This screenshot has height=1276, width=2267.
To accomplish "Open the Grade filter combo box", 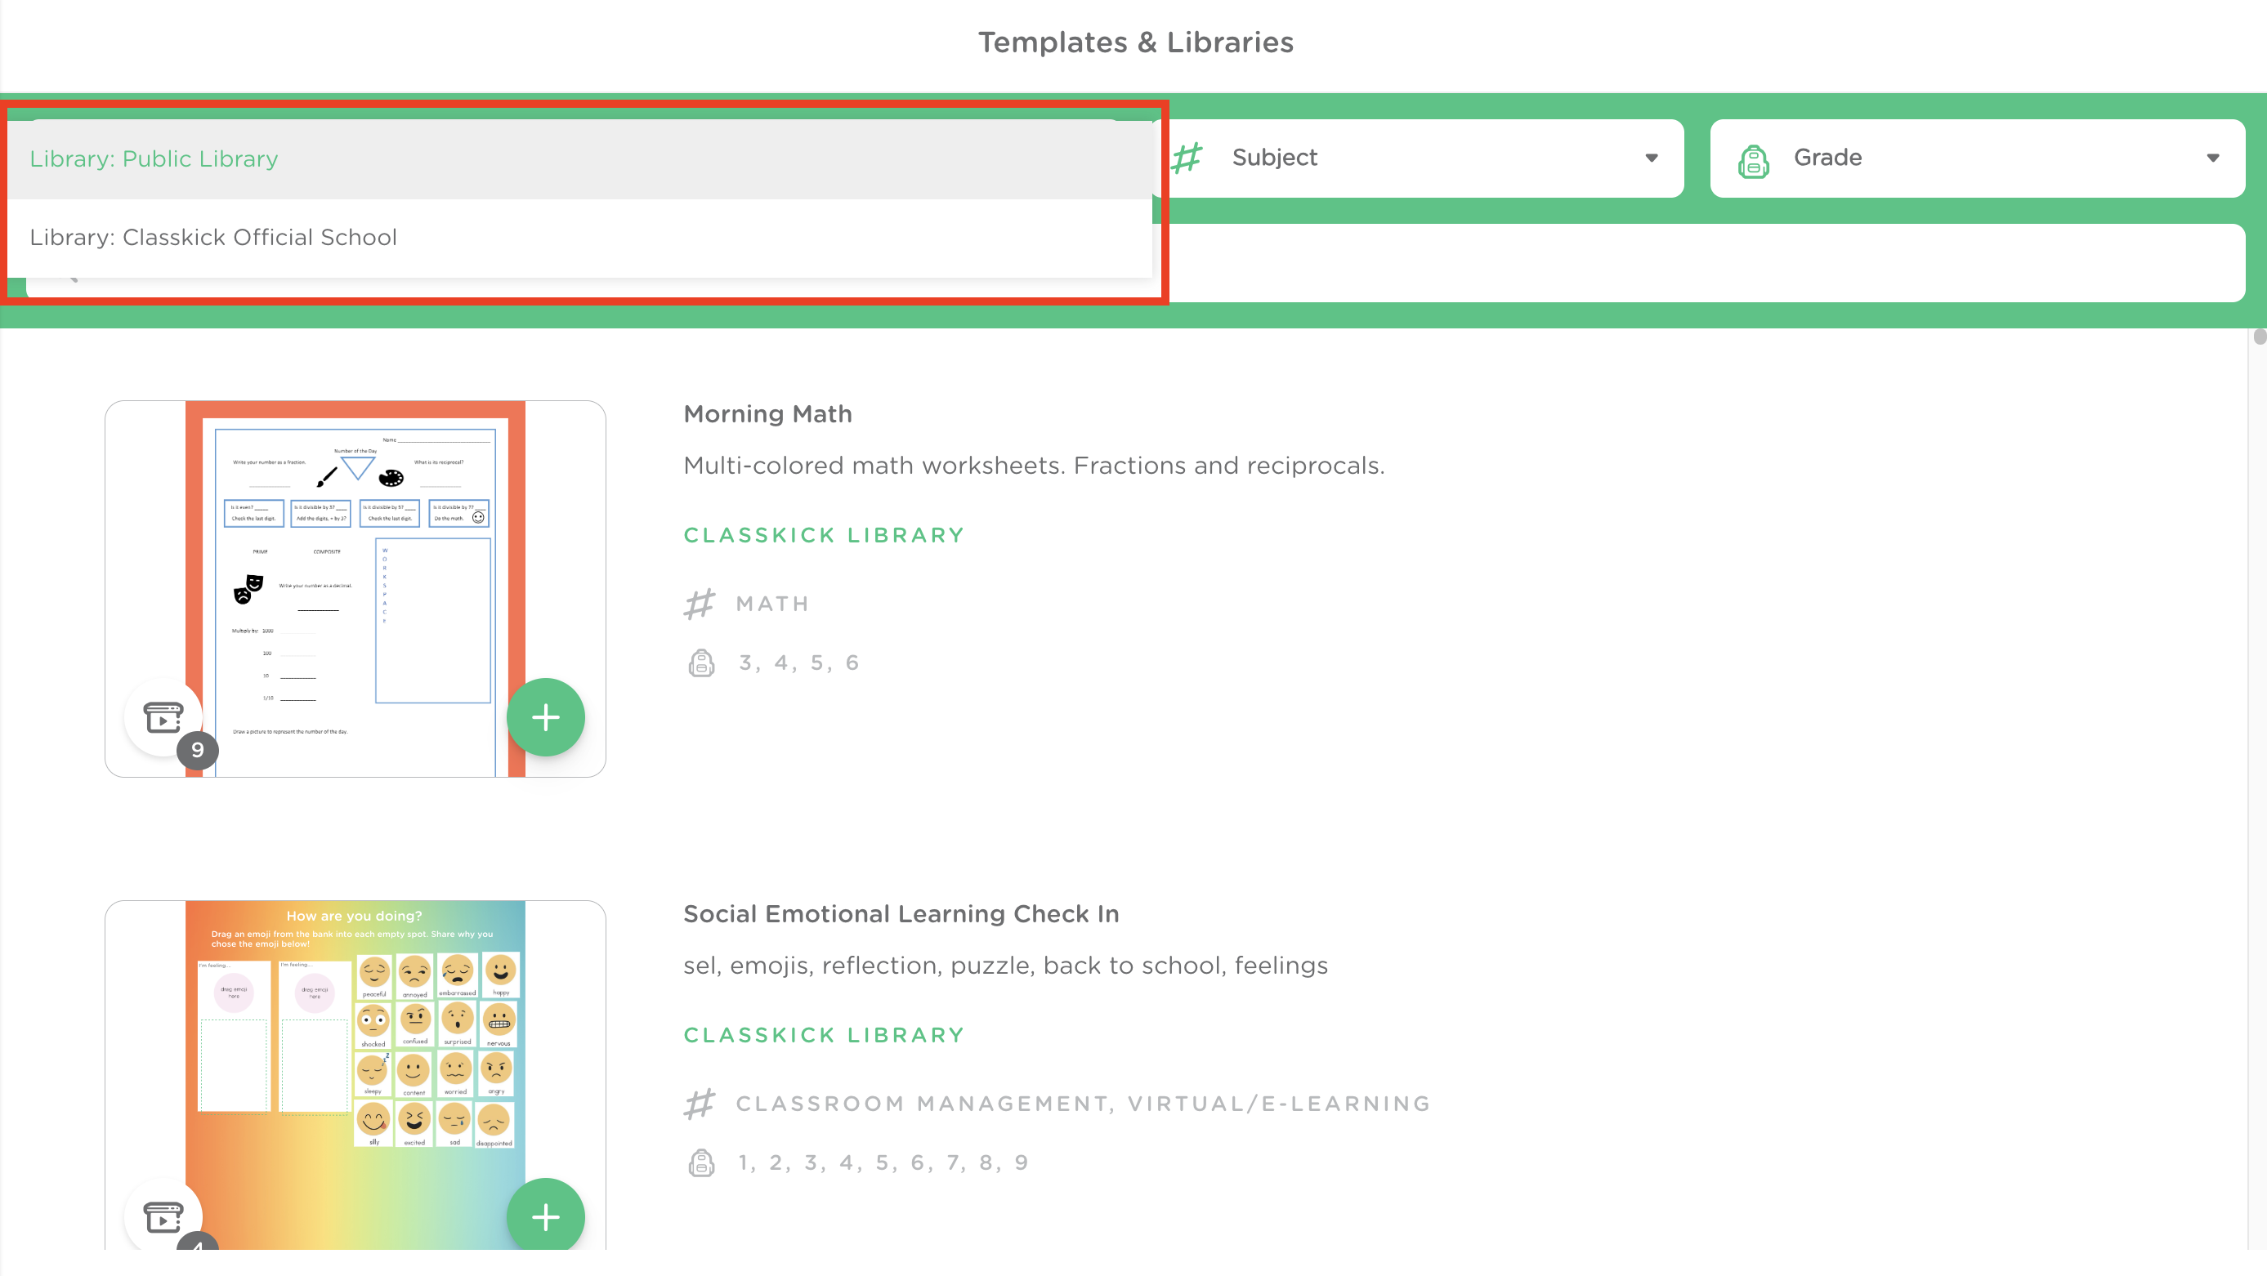I will [x=1978, y=158].
